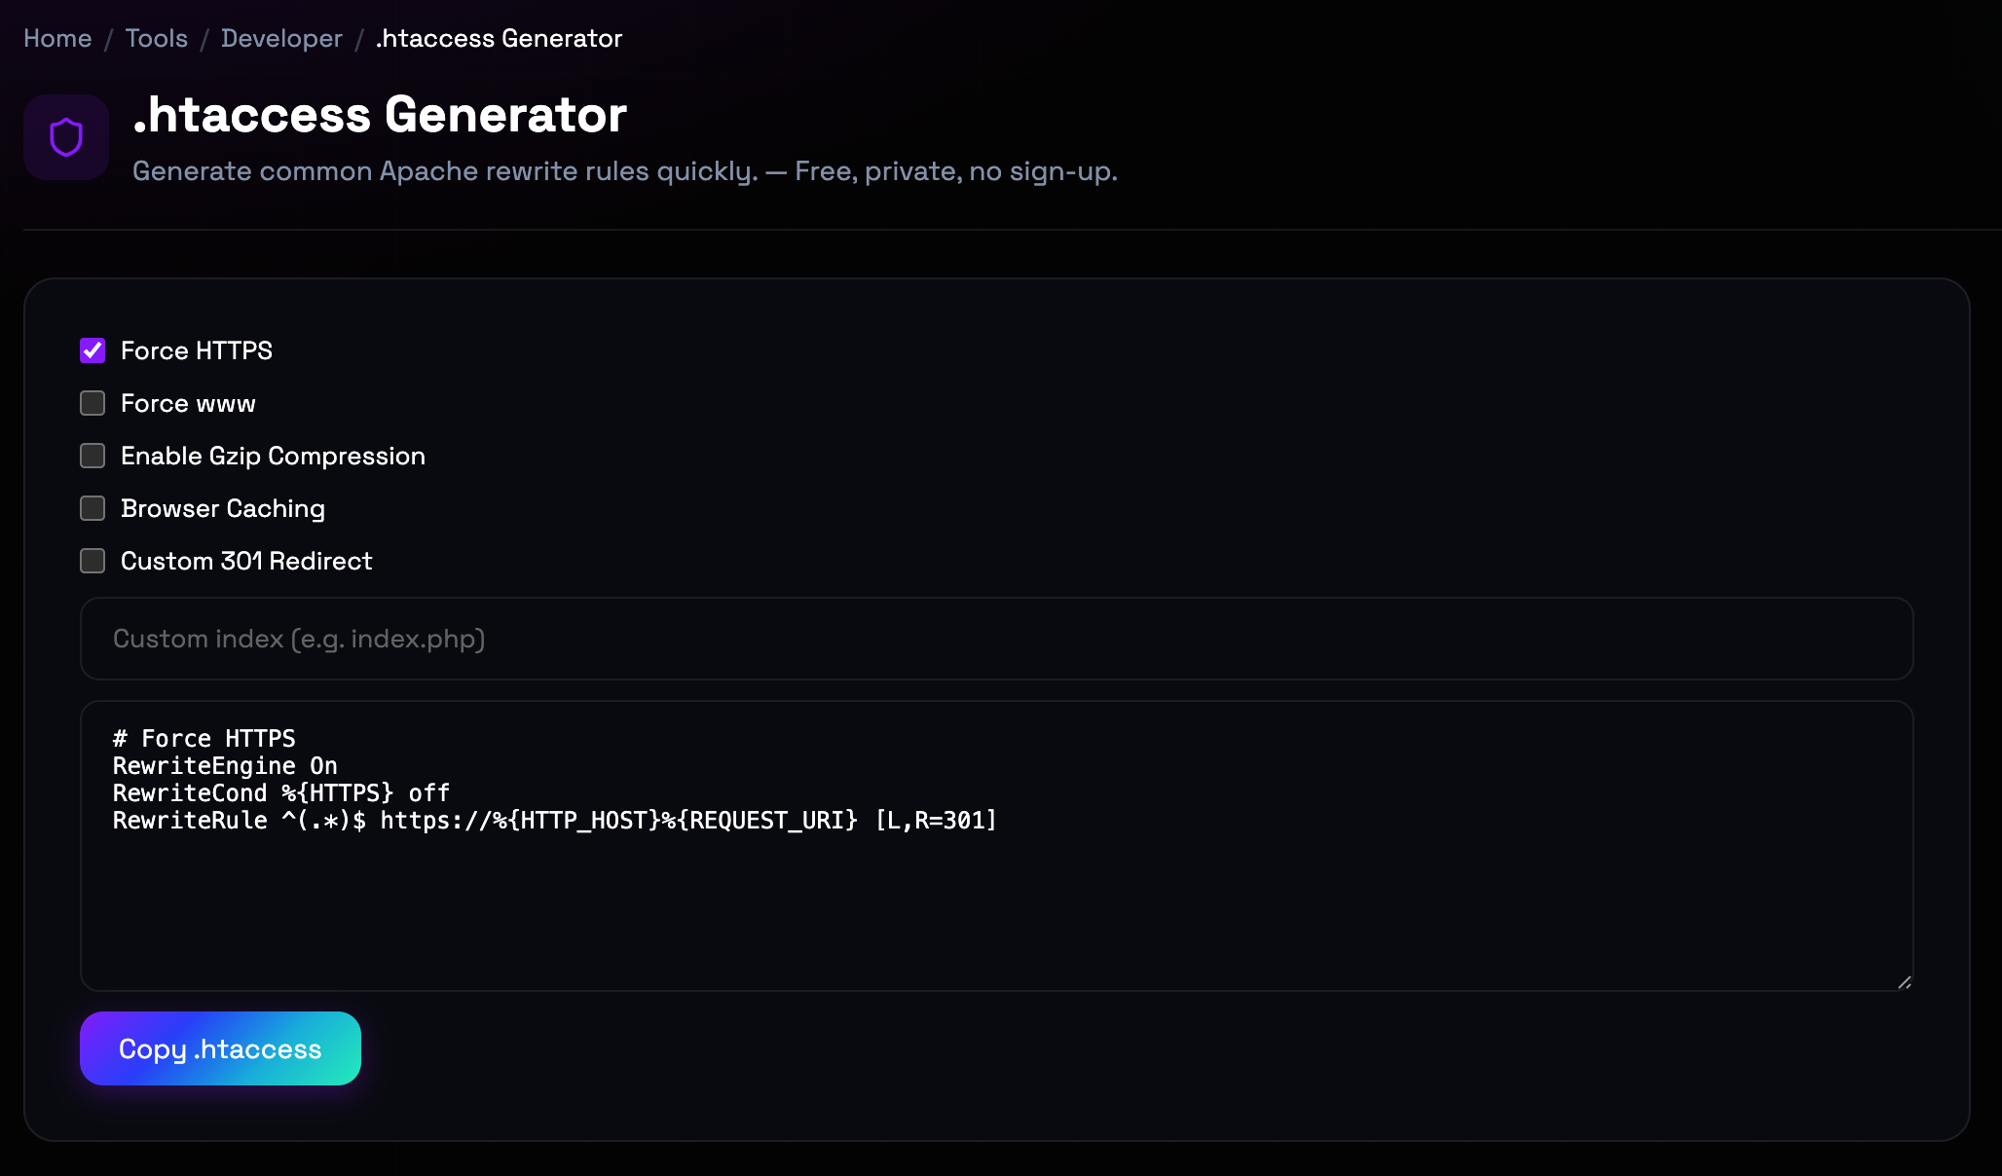Click the Force www label text
The width and height of the screenshot is (2002, 1176).
(188, 403)
